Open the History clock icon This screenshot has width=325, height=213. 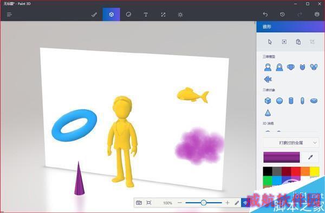(x=282, y=15)
